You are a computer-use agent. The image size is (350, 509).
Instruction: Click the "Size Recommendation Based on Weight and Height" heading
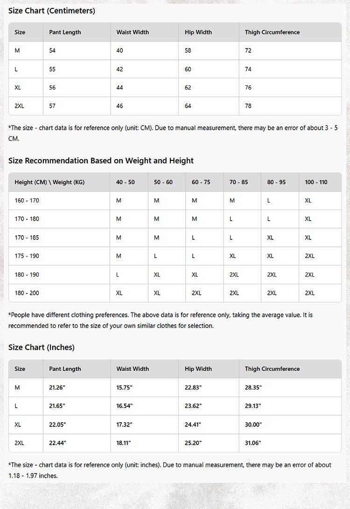point(101,160)
